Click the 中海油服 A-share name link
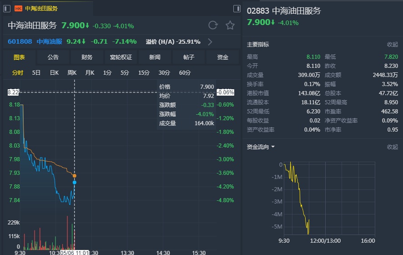Image resolution: width=403 pixels, height=255 pixels. pos(49,41)
